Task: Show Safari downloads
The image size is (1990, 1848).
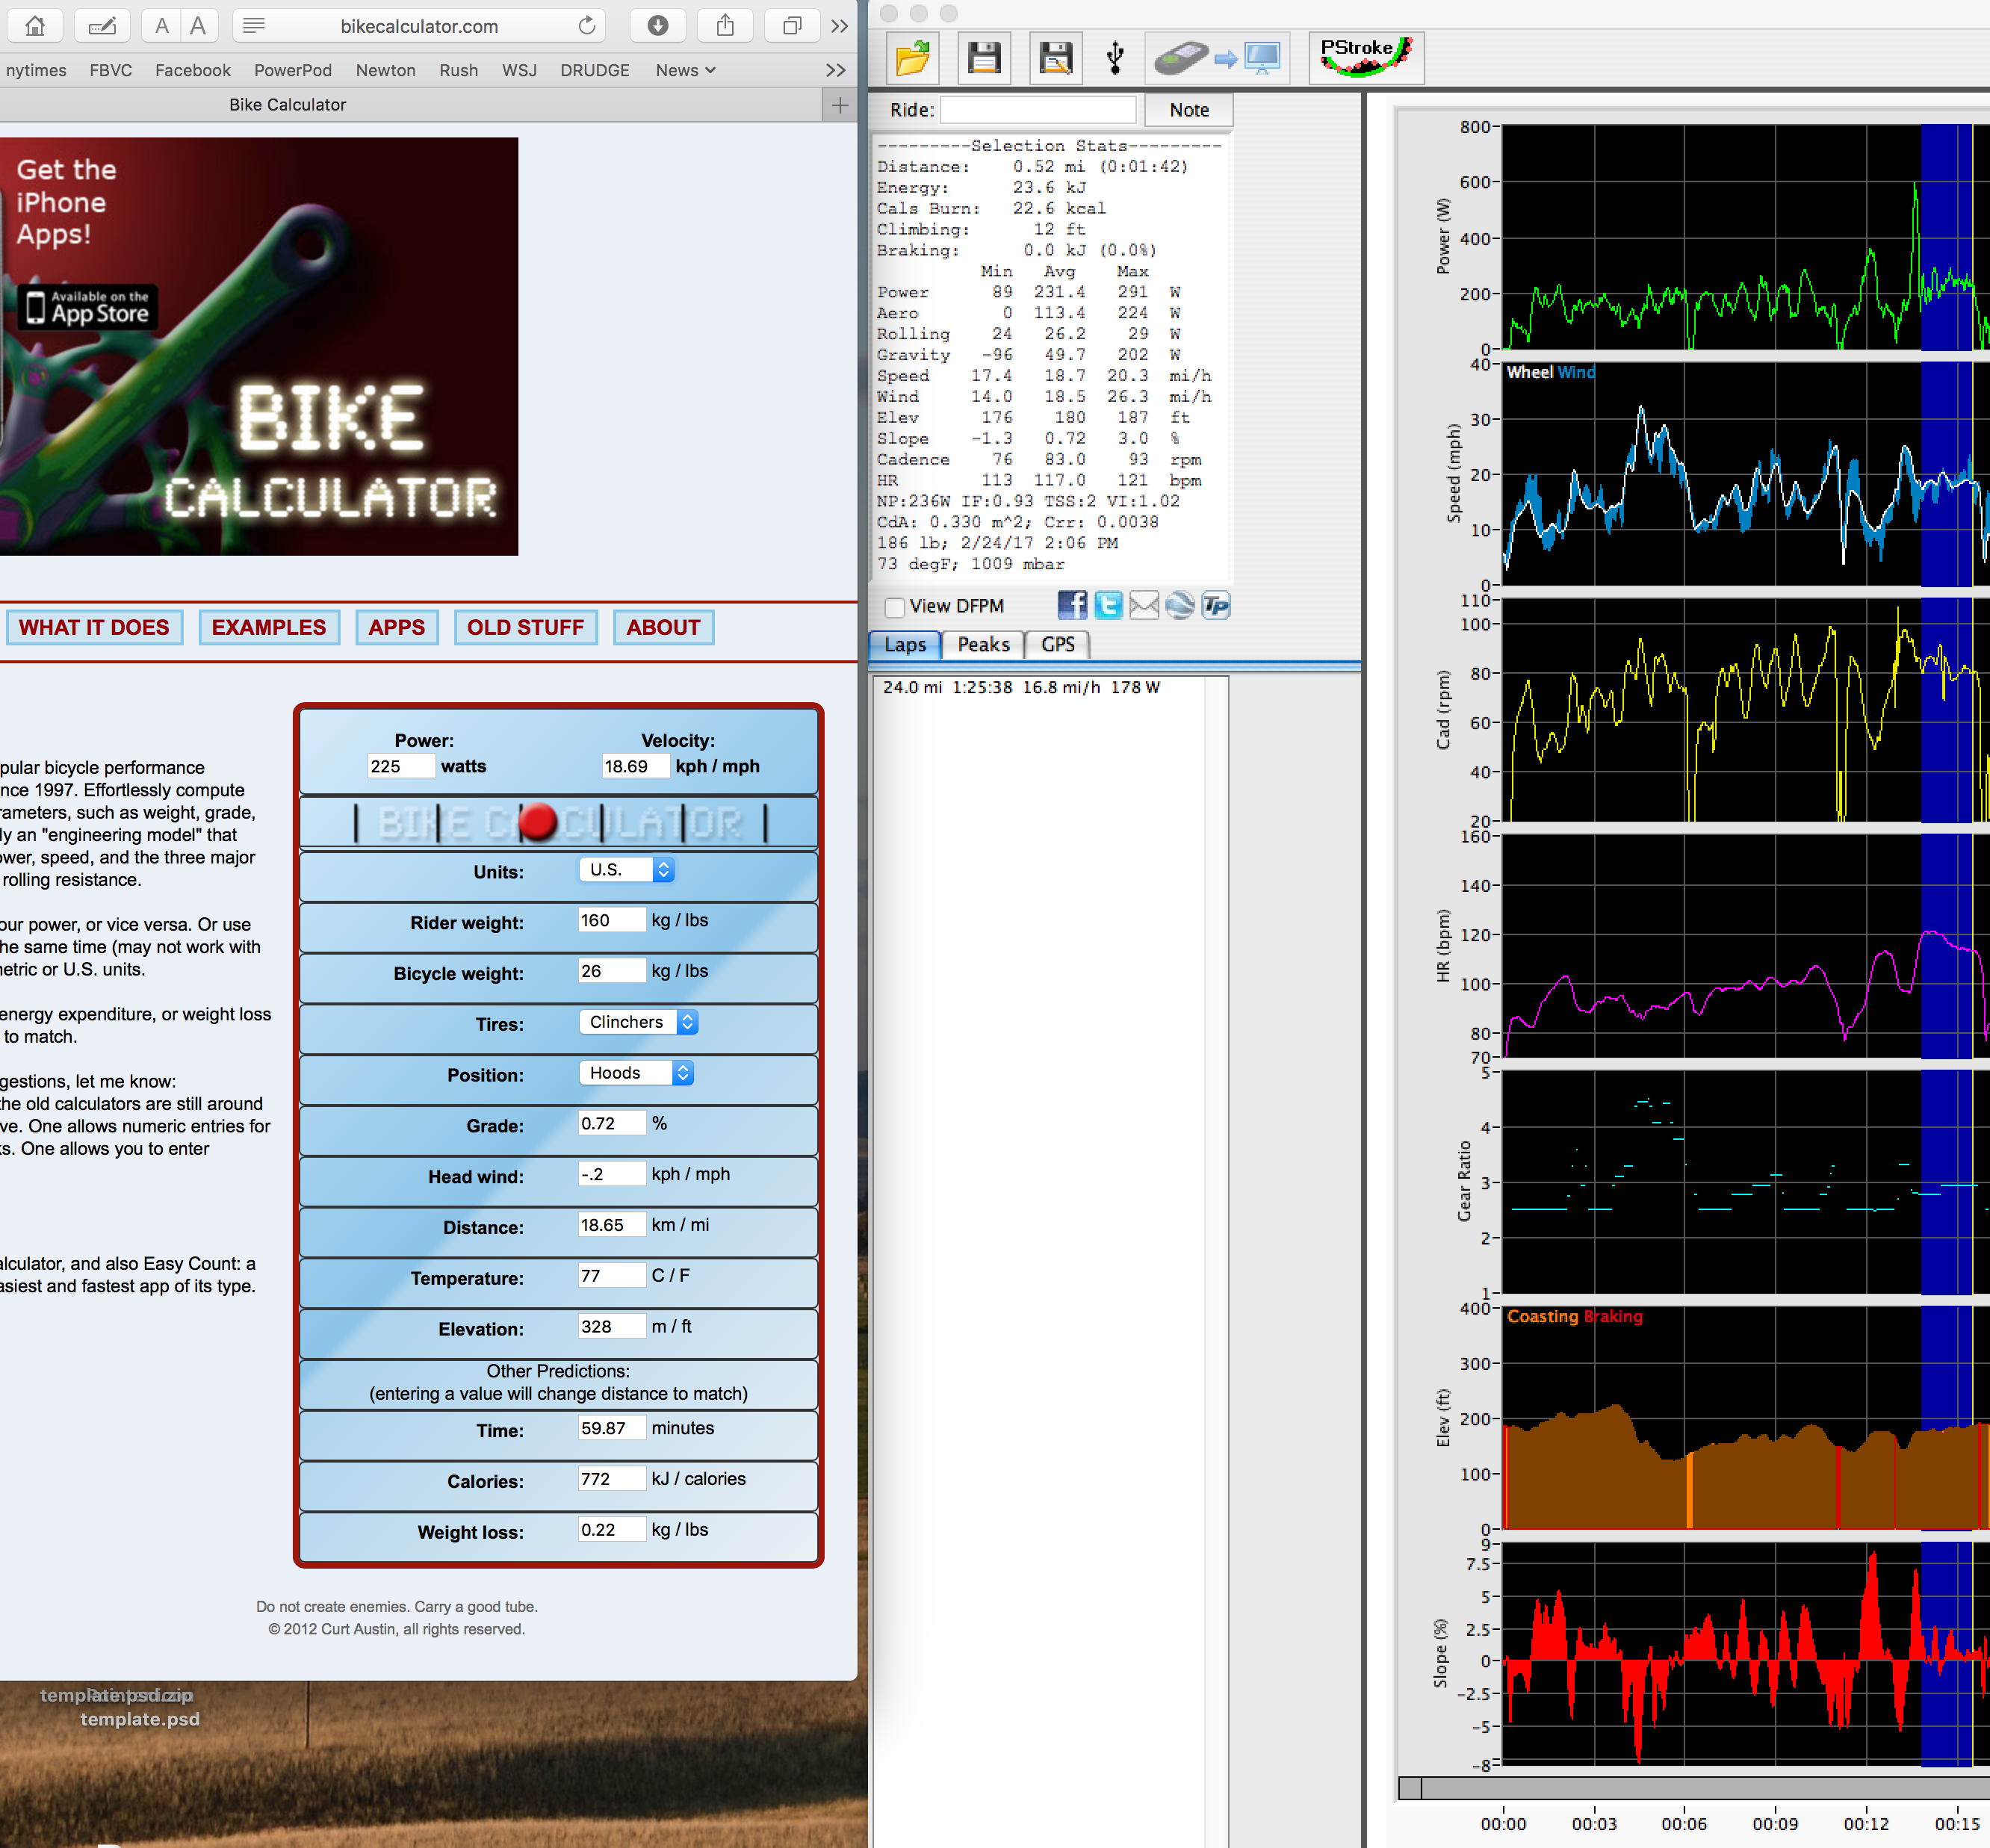Action: (x=658, y=26)
